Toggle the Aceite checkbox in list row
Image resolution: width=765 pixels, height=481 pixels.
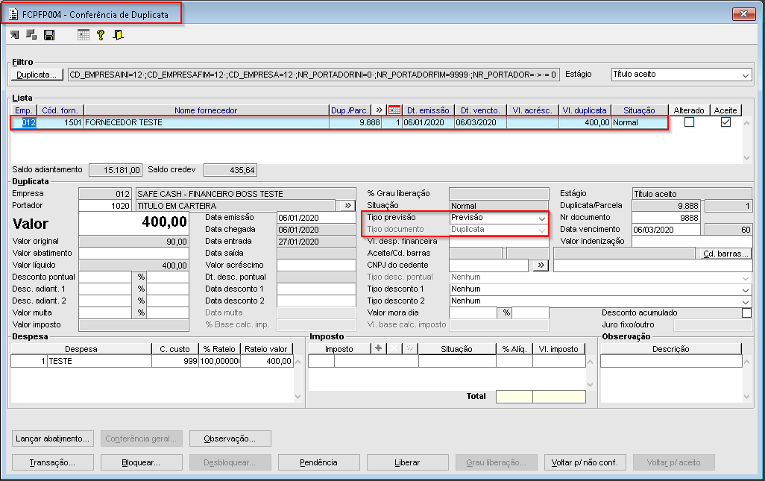point(725,122)
